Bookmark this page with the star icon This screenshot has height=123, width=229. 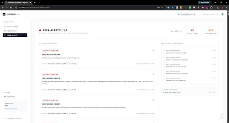pos(162,8)
